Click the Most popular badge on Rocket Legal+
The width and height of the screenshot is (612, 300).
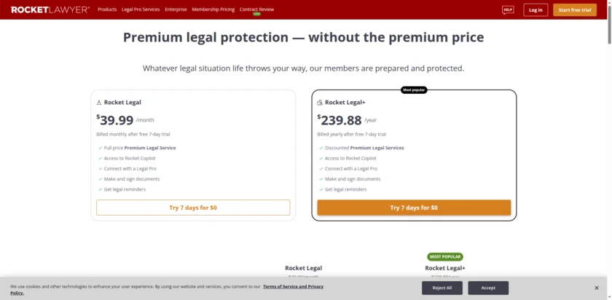[414, 90]
